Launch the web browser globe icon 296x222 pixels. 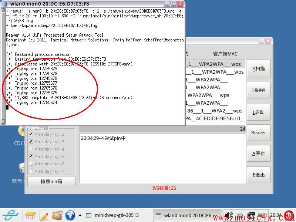click(70, 215)
